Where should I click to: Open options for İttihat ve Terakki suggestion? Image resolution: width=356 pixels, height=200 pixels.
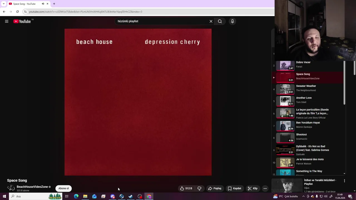pos(344,181)
